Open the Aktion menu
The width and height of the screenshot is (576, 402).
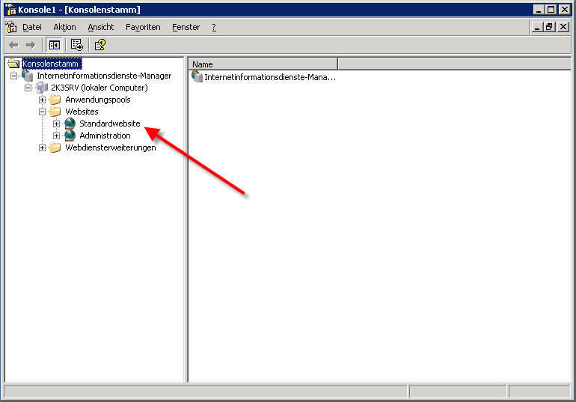[64, 27]
